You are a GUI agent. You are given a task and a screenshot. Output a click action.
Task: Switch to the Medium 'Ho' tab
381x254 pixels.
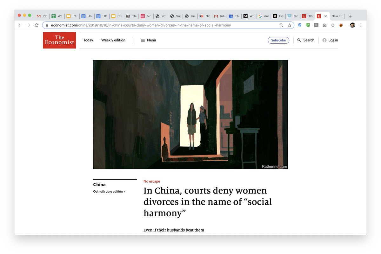point(278,16)
